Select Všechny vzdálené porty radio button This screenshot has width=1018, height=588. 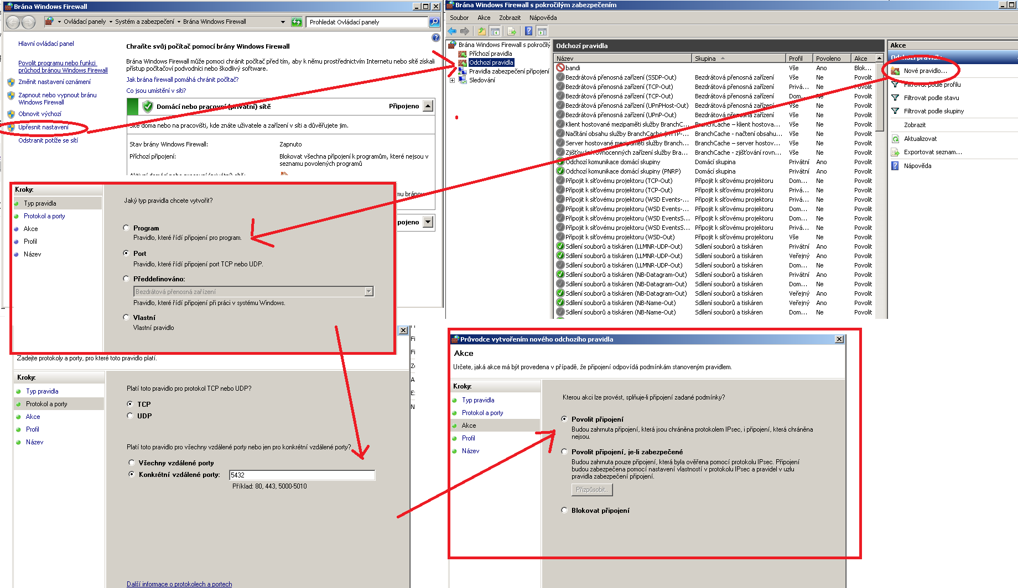pos(132,463)
